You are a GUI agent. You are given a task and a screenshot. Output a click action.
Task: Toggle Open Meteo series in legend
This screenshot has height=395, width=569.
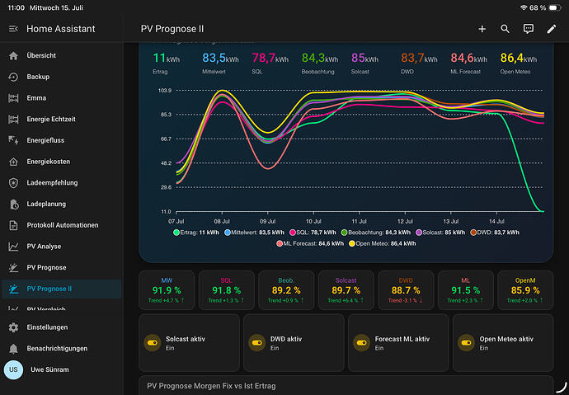[x=383, y=243]
